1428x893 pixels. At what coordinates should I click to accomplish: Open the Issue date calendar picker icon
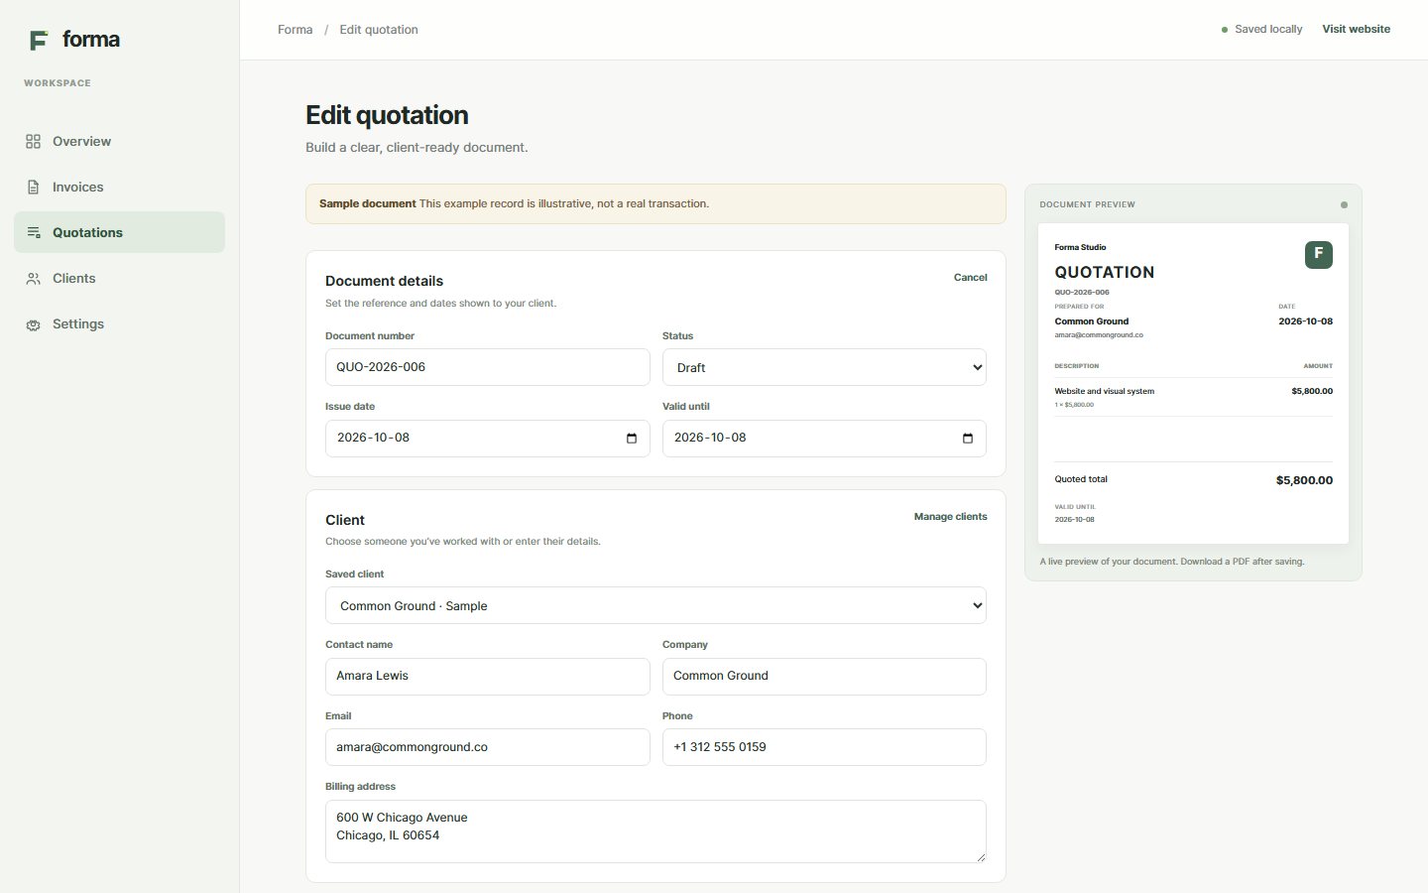(x=632, y=439)
